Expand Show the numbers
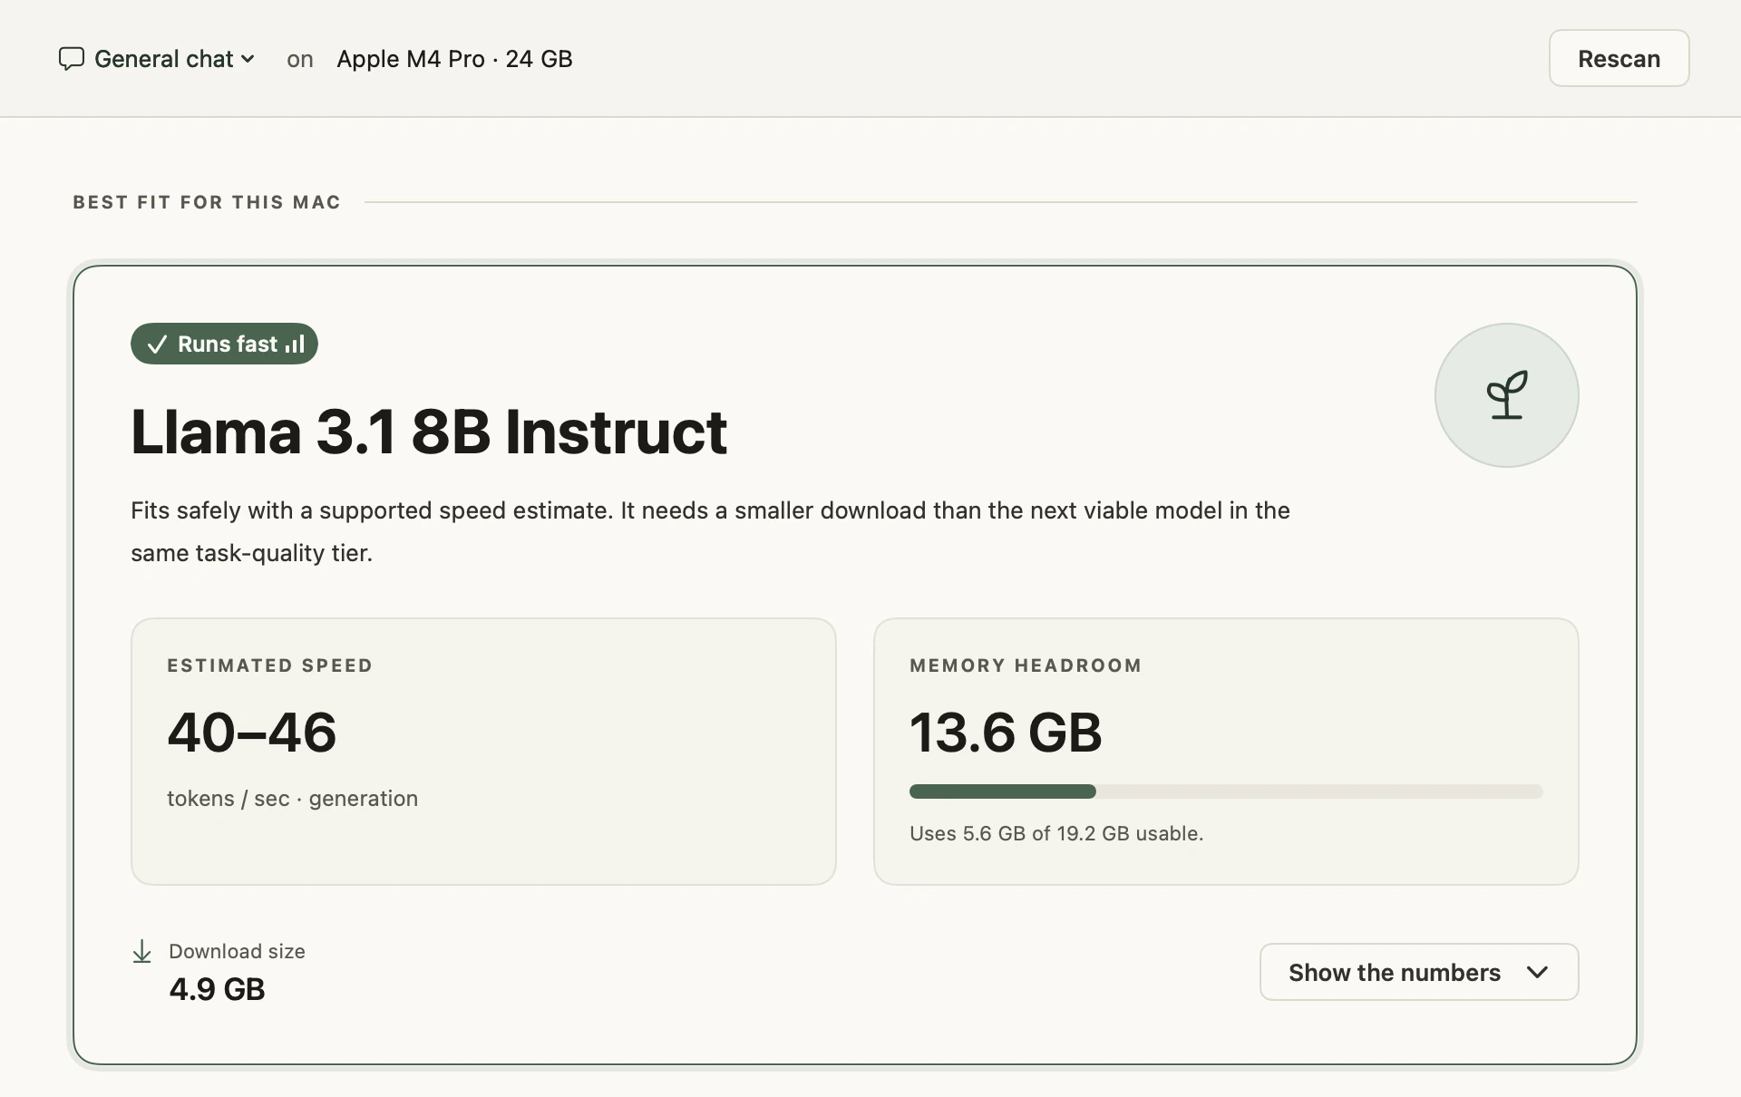 coord(1419,972)
